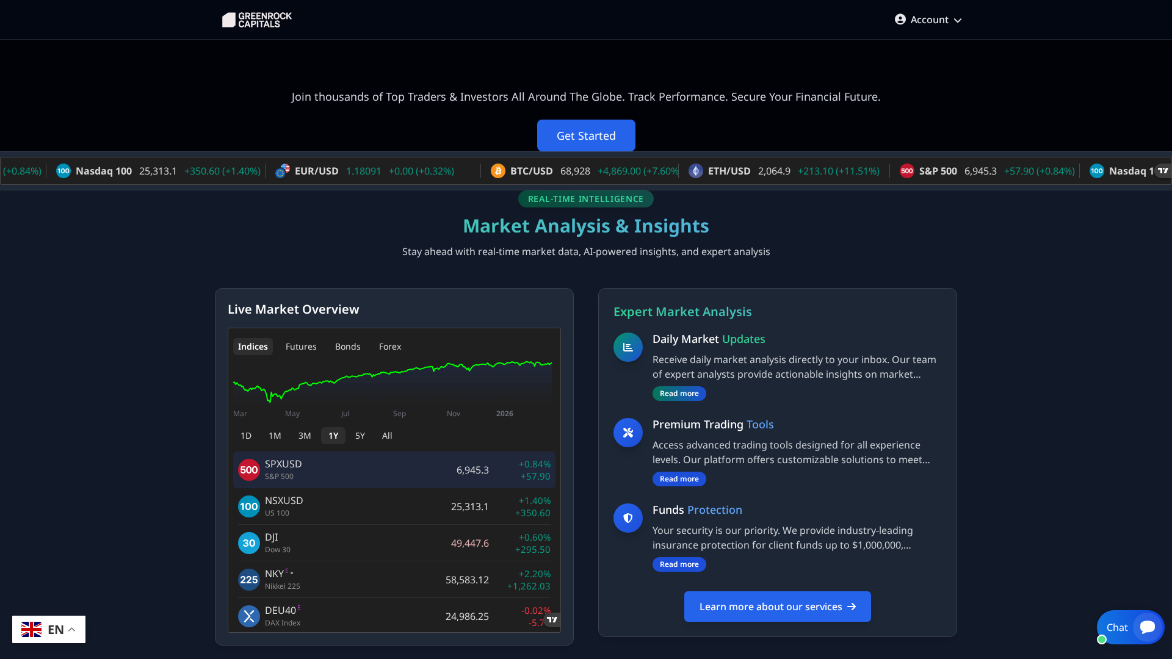This screenshot has width=1172, height=659.
Task: Switch to the Forex tab
Action: (x=389, y=346)
